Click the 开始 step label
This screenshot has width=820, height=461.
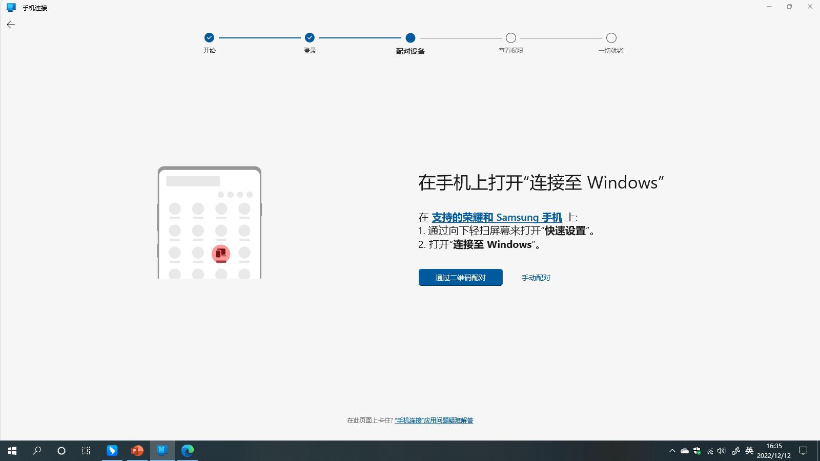coord(209,51)
